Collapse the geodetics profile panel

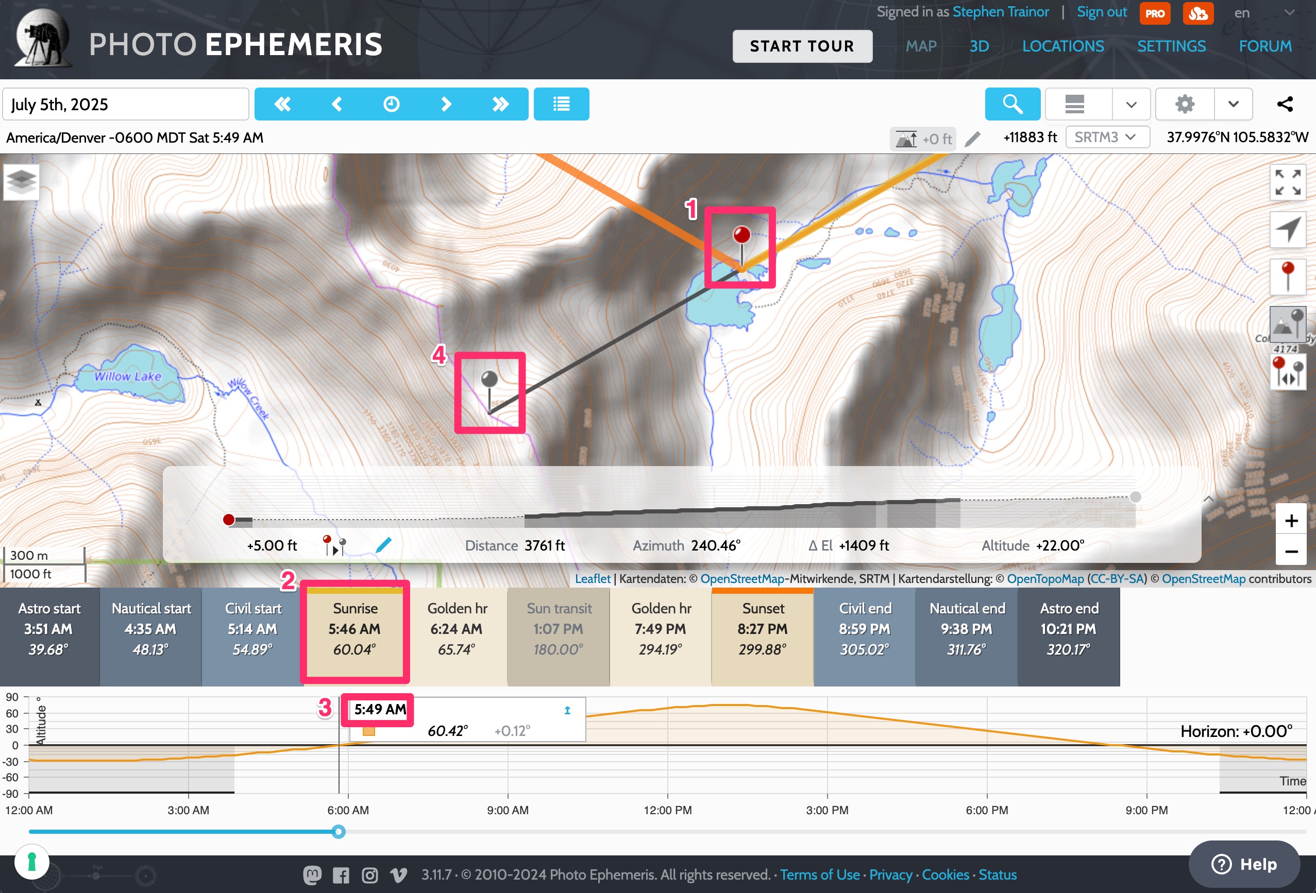click(x=1208, y=499)
